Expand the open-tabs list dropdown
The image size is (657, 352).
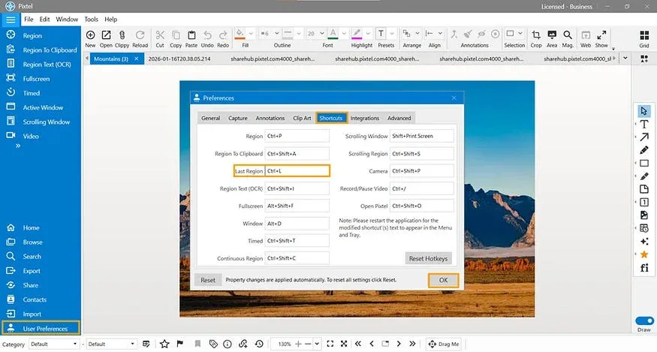tap(625, 59)
